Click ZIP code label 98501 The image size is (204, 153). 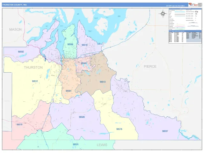coord(69,91)
